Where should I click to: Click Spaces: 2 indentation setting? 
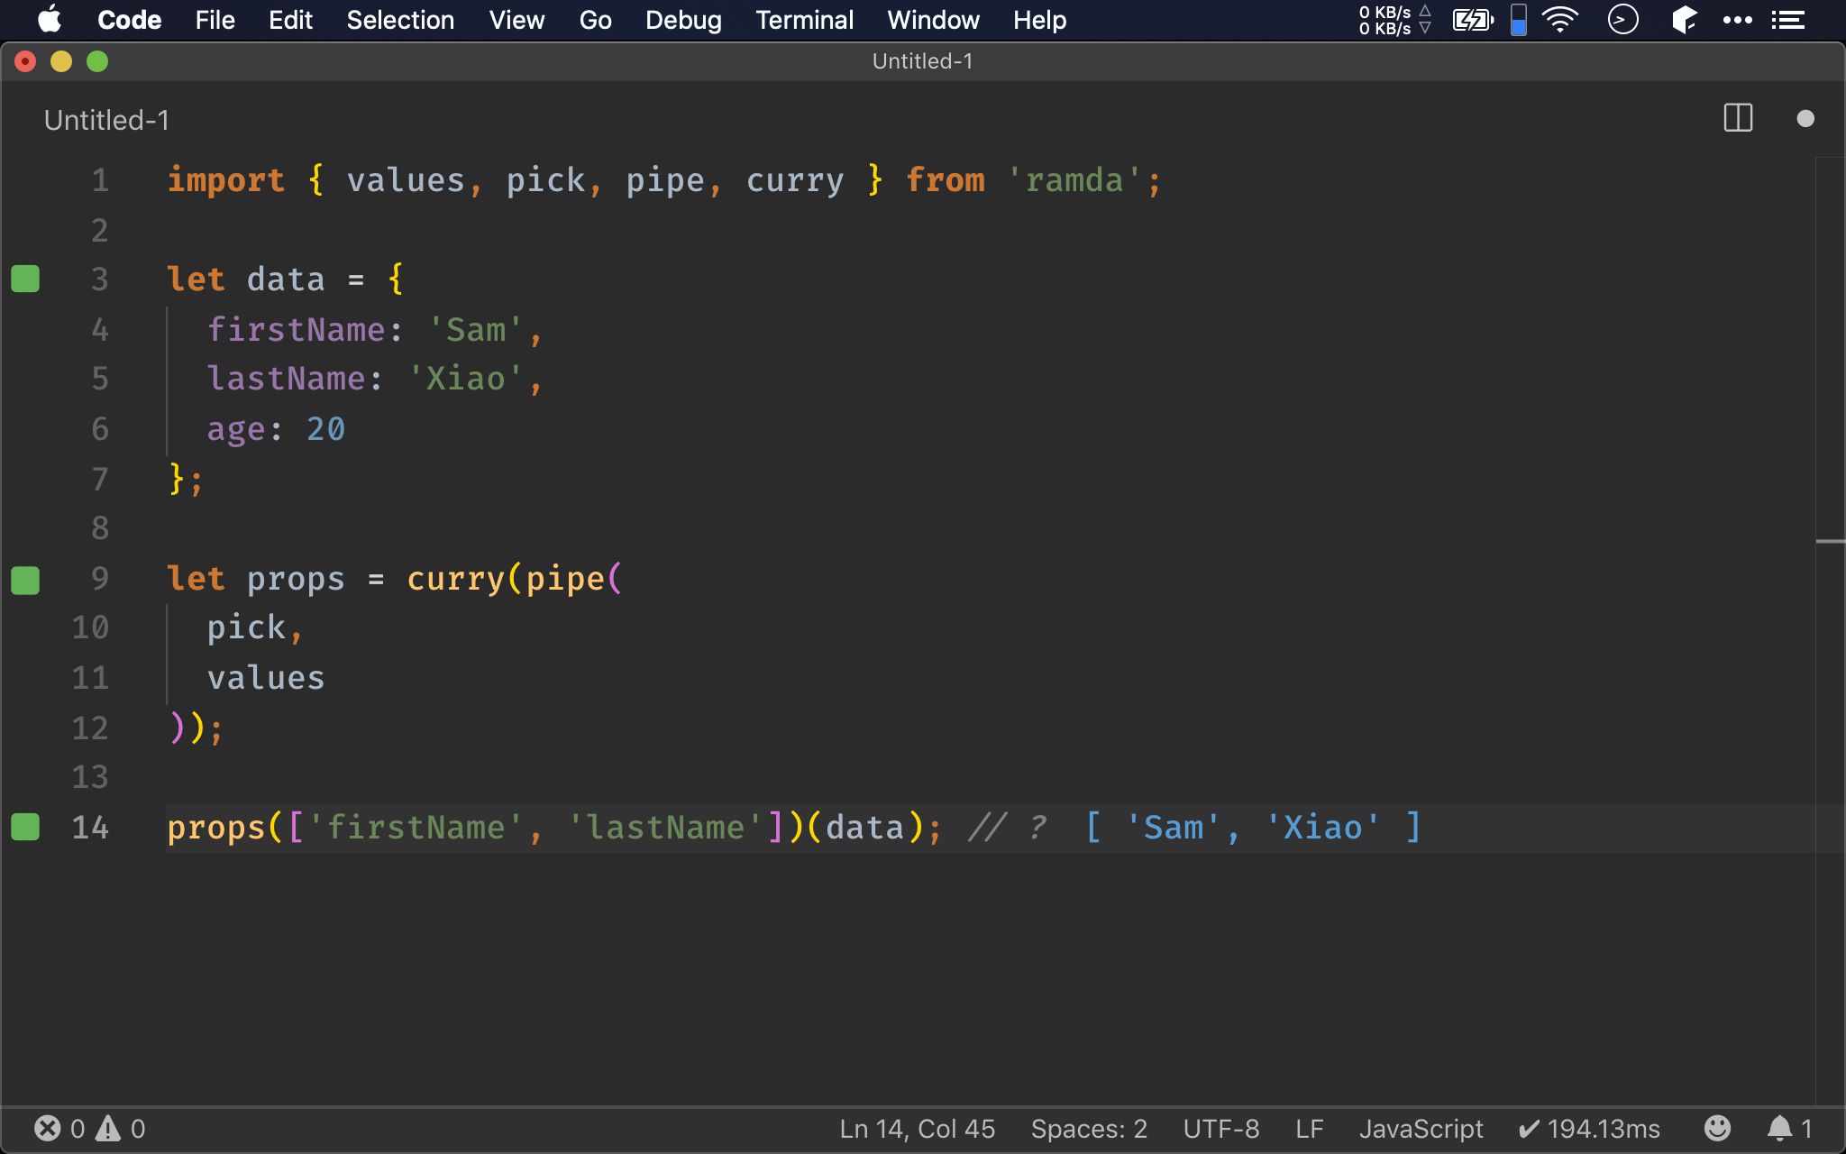1089,1129
